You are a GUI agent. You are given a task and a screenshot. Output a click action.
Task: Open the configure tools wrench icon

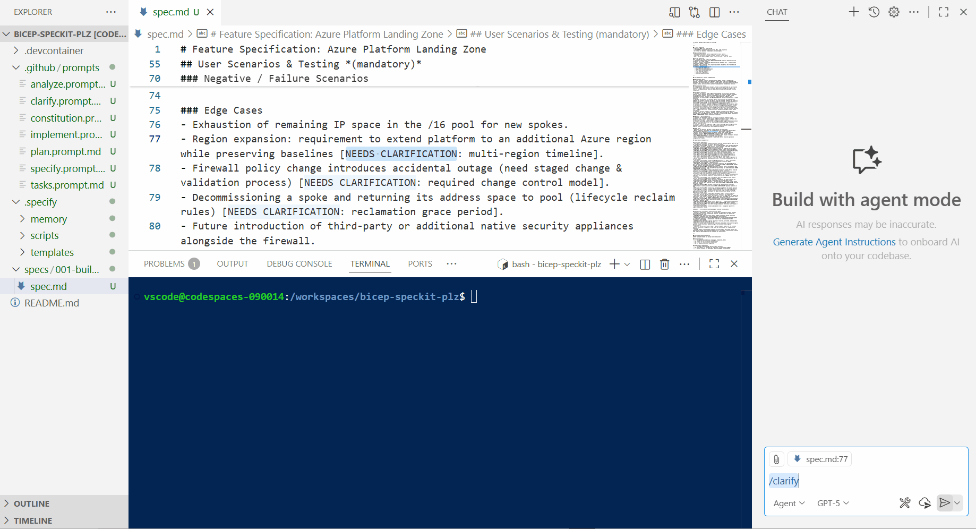point(905,503)
